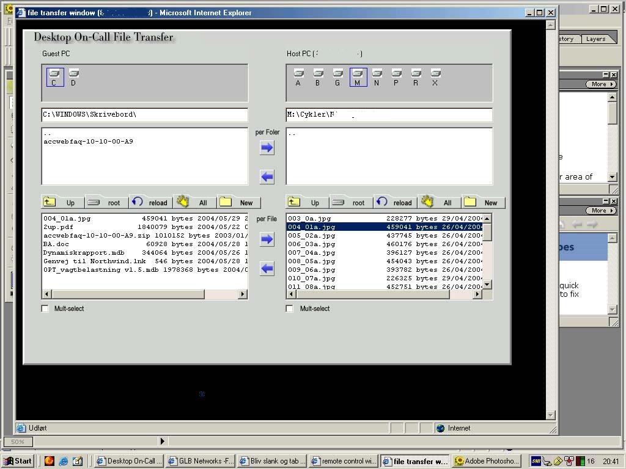Viewport: 626px width, 469px height.
Task: Click the zoom 50% field in Photoshop status bar
Action: coord(18,442)
